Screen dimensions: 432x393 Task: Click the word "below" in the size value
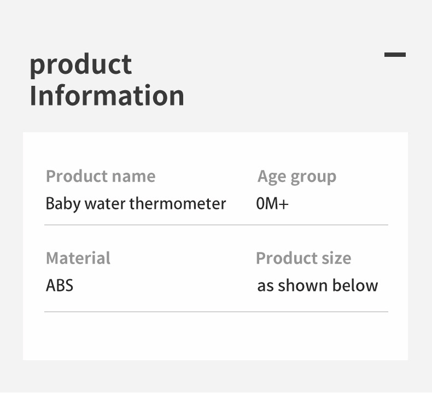pyautogui.click(x=357, y=285)
